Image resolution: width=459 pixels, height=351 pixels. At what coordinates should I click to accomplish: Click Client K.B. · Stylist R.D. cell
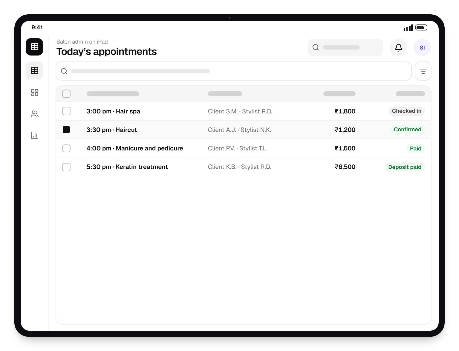pos(240,167)
